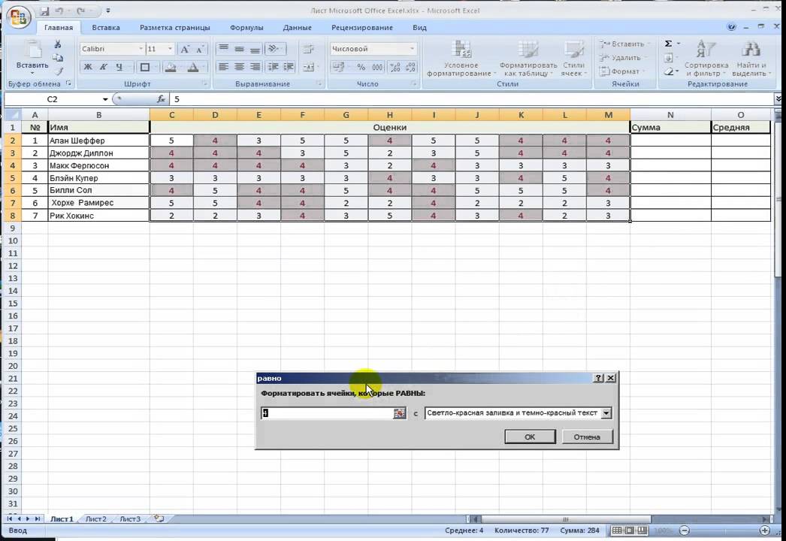
Task: Click the text orientation icon
Action: tap(274, 49)
